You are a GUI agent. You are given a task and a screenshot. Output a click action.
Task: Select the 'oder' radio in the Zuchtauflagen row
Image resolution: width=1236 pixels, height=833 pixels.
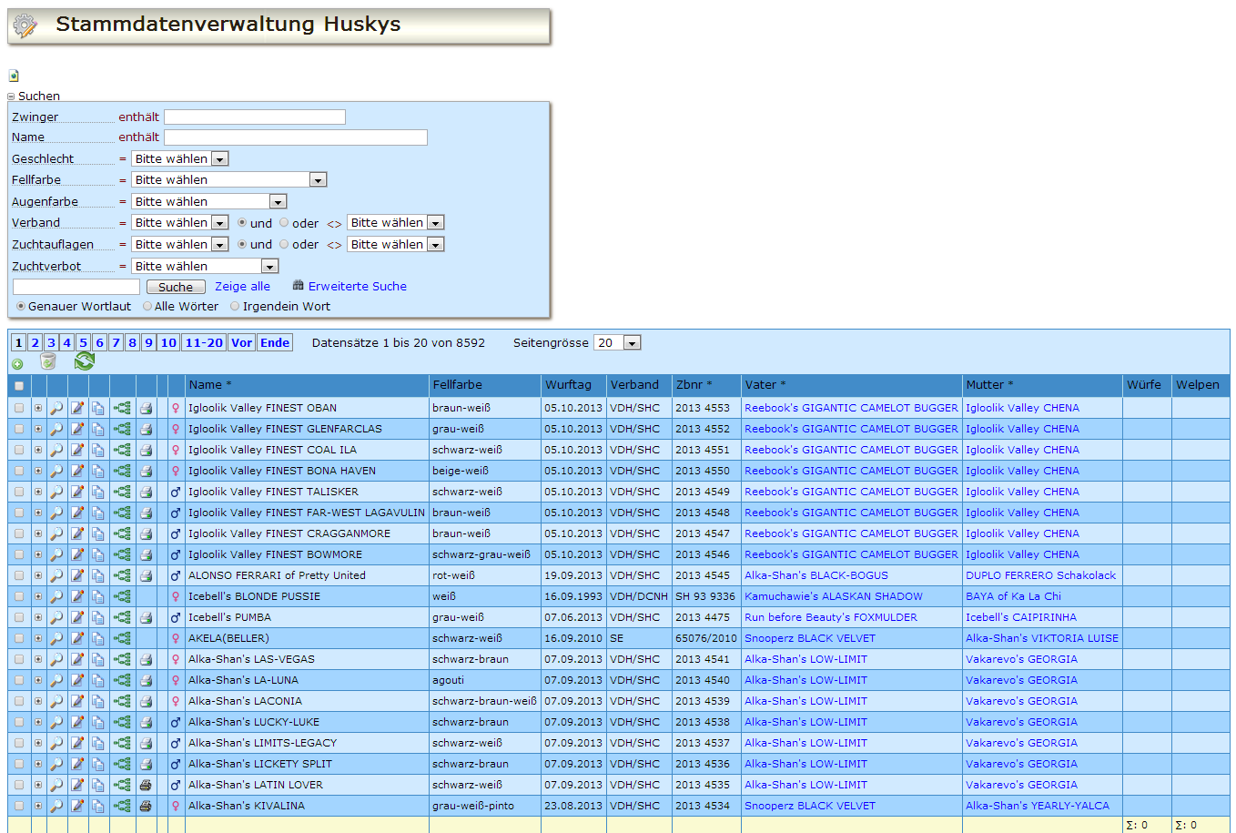click(x=284, y=244)
